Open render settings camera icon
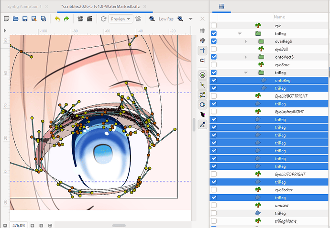Screen dimensions: 330x228 tap(80, 19)
